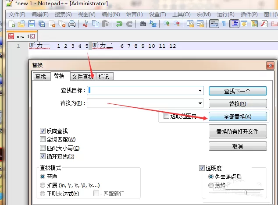Toggle word wrap toolbar icon
This screenshot has height=205, width=278.
214,24
